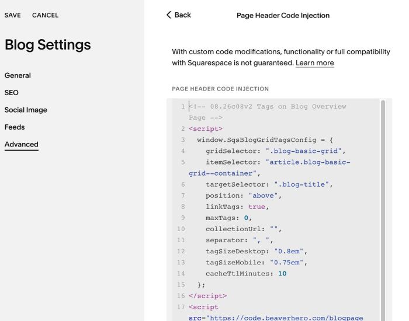Select the Advanced tab
This screenshot has height=321, width=409.
pyautogui.click(x=22, y=144)
